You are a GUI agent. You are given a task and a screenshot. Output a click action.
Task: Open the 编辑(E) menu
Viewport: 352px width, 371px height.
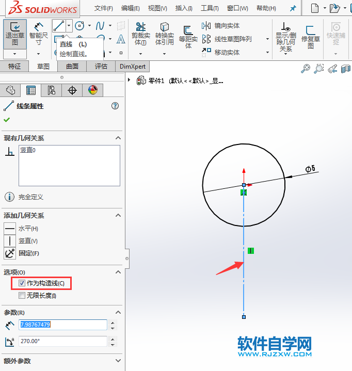[x=130, y=8]
